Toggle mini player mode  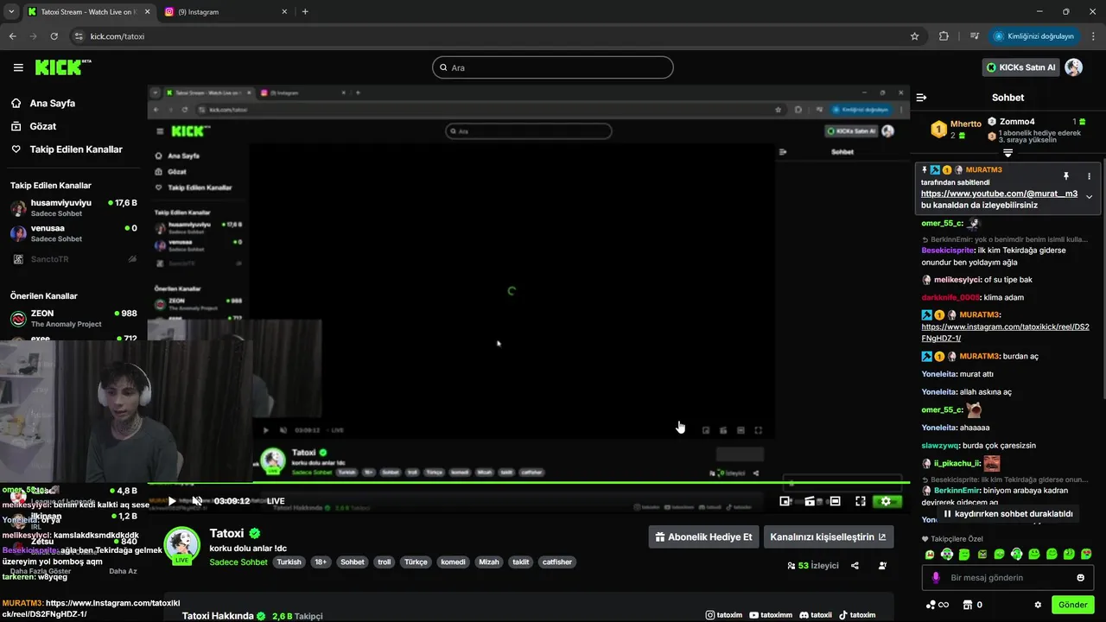point(785,501)
